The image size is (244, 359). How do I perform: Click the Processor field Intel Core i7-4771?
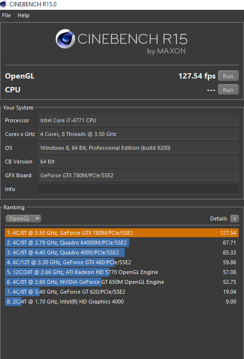138,120
